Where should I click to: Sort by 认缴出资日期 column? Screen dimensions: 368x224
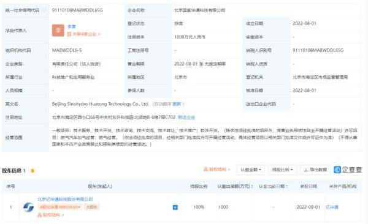(x=273, y=186)
